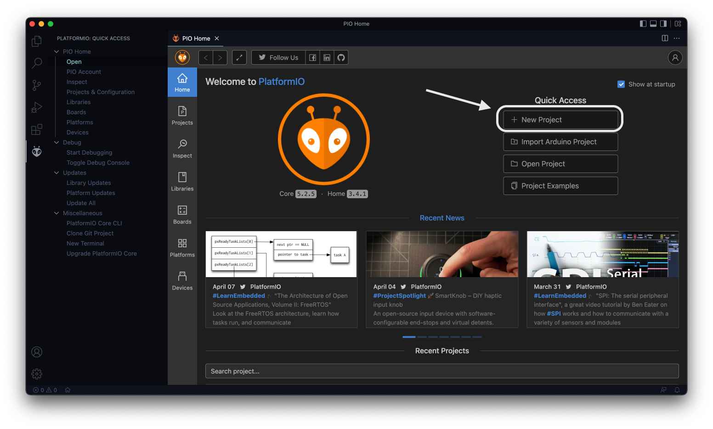Image resolution: width=713 pixels, height=429 pixels.
Task: Open Devices in PIO sidebar
Action: click(182, 281)
